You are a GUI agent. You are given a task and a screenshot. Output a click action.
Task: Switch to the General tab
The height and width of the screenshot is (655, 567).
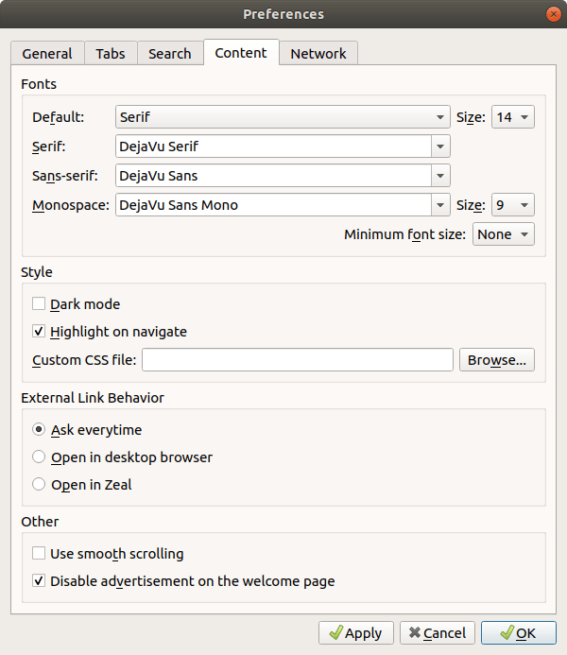[x=47, y=54]
